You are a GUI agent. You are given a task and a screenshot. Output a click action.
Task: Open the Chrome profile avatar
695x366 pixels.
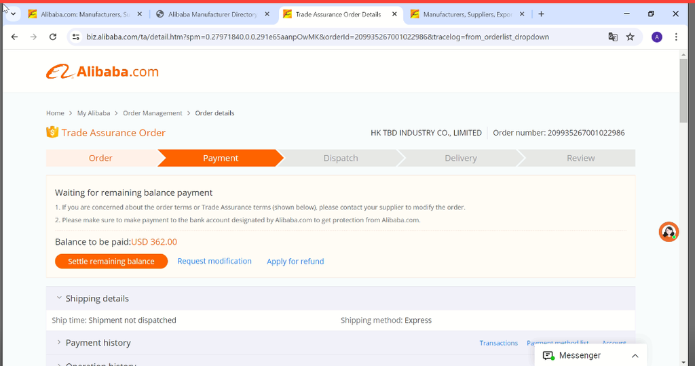(x=656, y=37)
